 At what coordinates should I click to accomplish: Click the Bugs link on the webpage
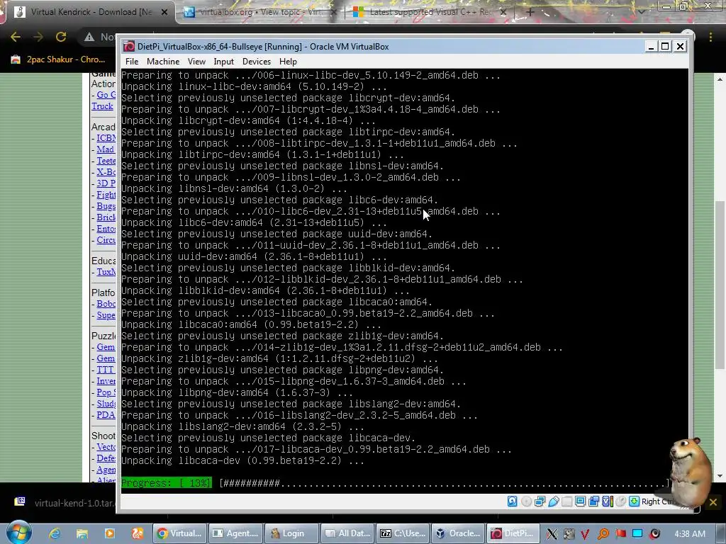point(106,206)
